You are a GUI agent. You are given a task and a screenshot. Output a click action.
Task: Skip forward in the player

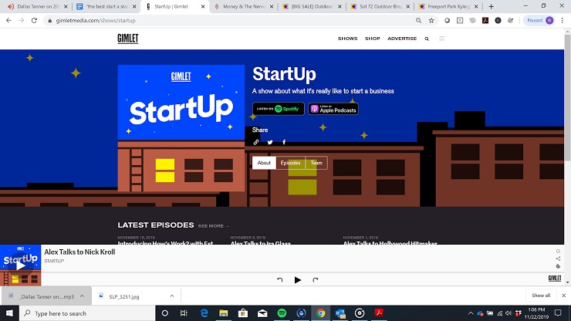click(x=316, y=280)
